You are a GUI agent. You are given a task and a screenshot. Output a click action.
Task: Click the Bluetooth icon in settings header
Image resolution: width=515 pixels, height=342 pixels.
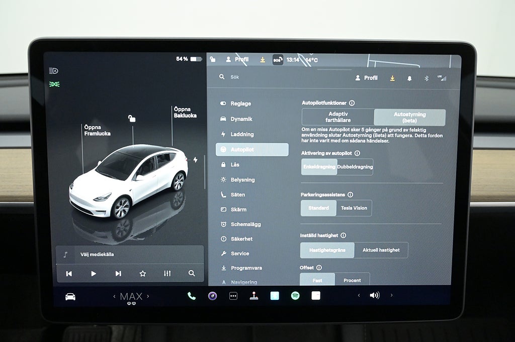(426, 78)
